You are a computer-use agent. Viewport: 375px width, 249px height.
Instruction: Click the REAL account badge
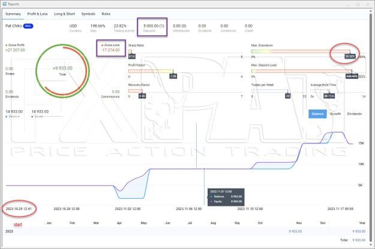click(x=28, y=26)
